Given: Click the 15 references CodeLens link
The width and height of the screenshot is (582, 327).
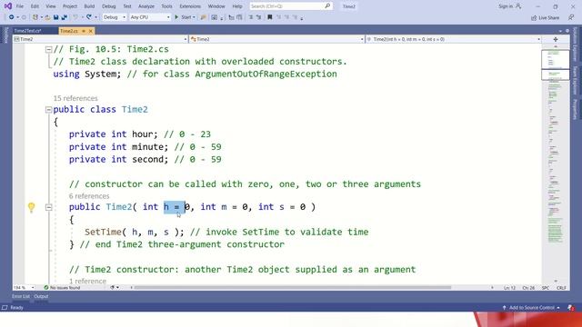Looking at the screenshot, I should (75, 98).
